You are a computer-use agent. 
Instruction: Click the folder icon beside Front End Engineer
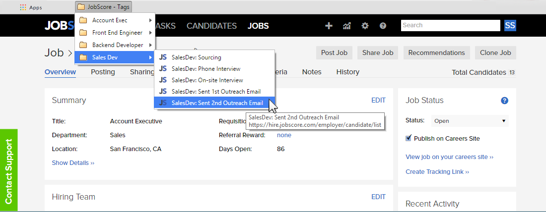click(83, 33)
